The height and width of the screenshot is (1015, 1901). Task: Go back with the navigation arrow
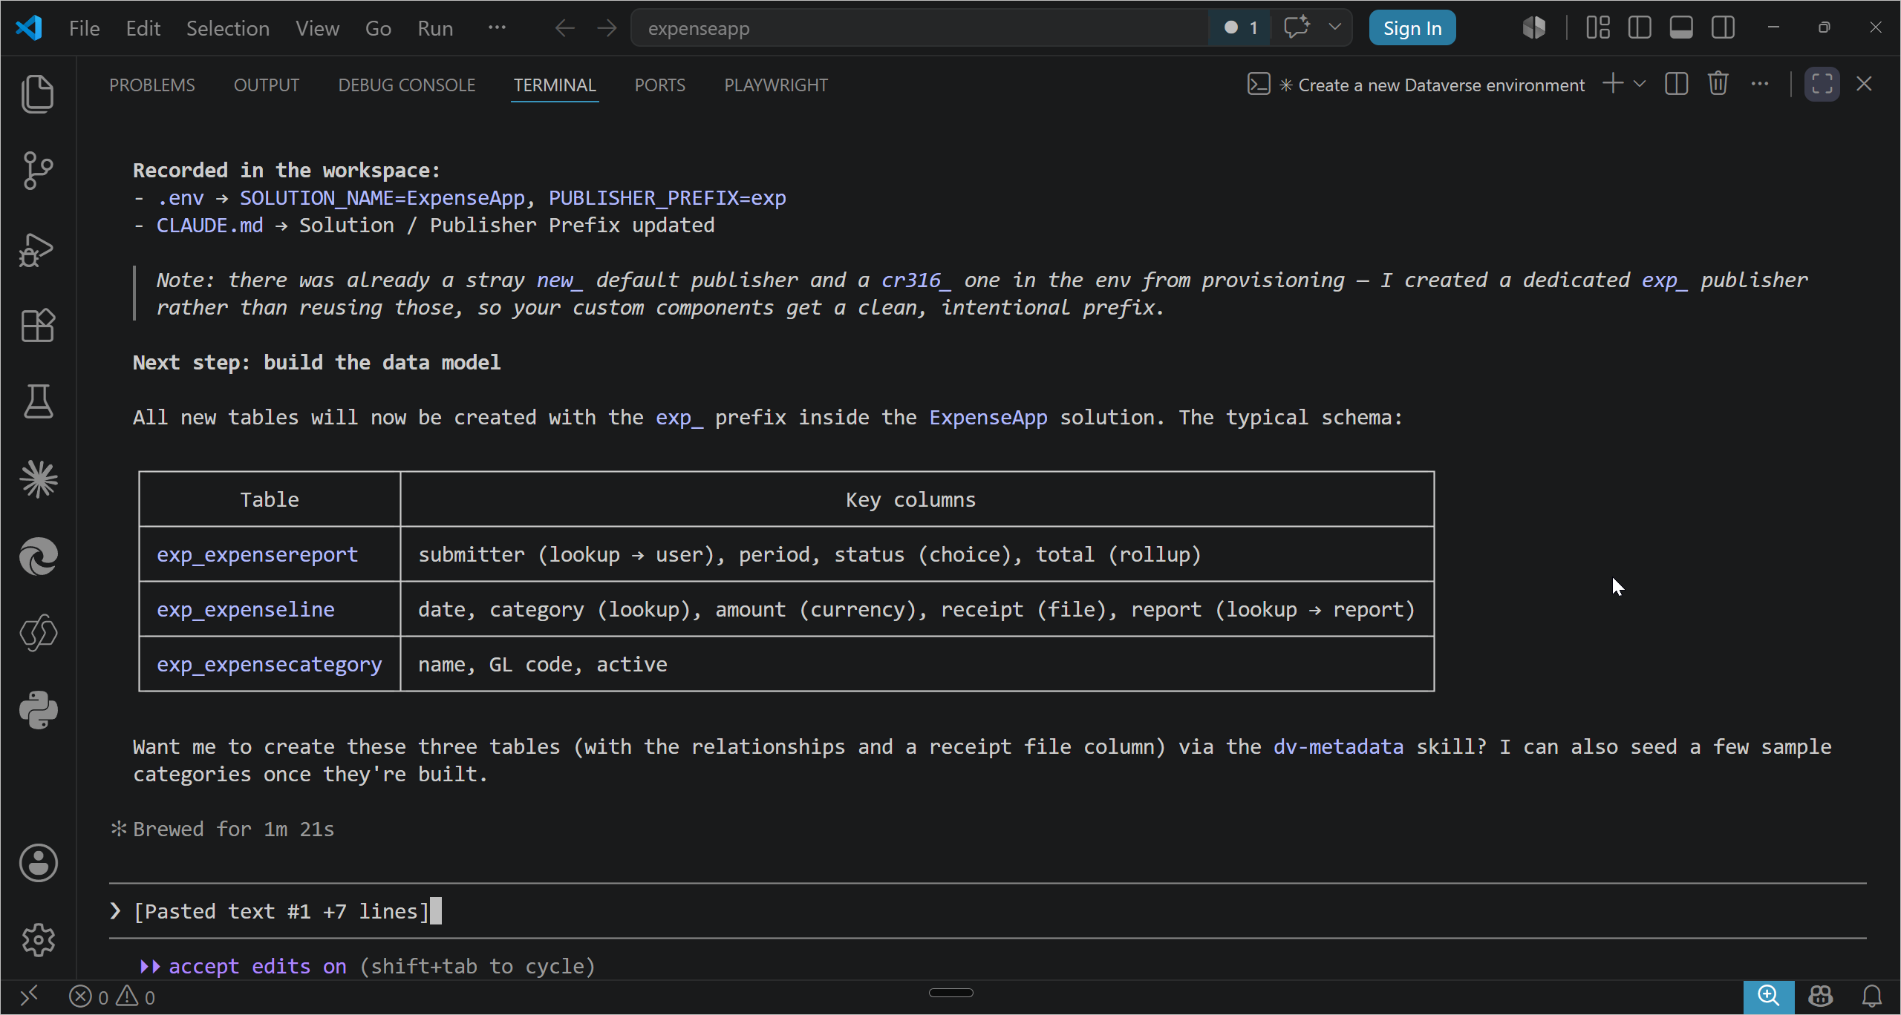tap(565, 28)
